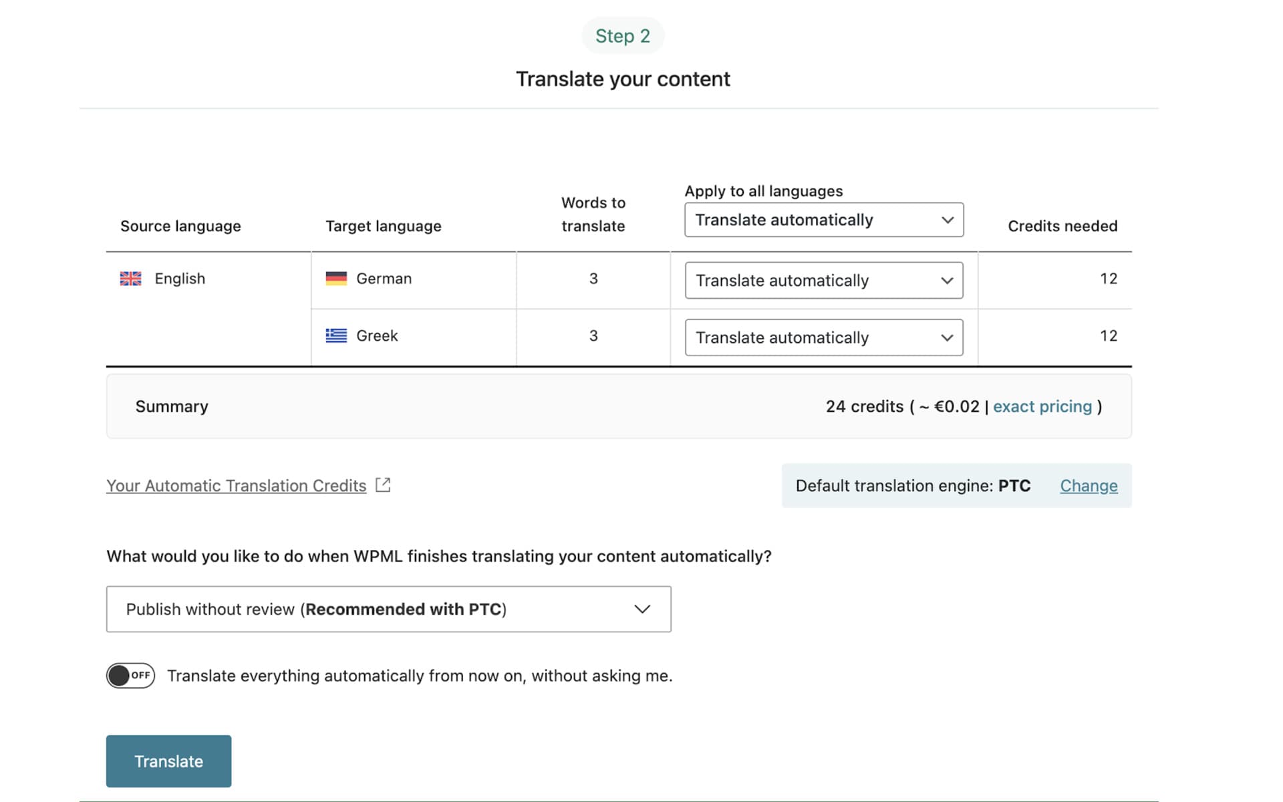
Task: Click Change to switch translation engine
Action: coord(1089,486)
